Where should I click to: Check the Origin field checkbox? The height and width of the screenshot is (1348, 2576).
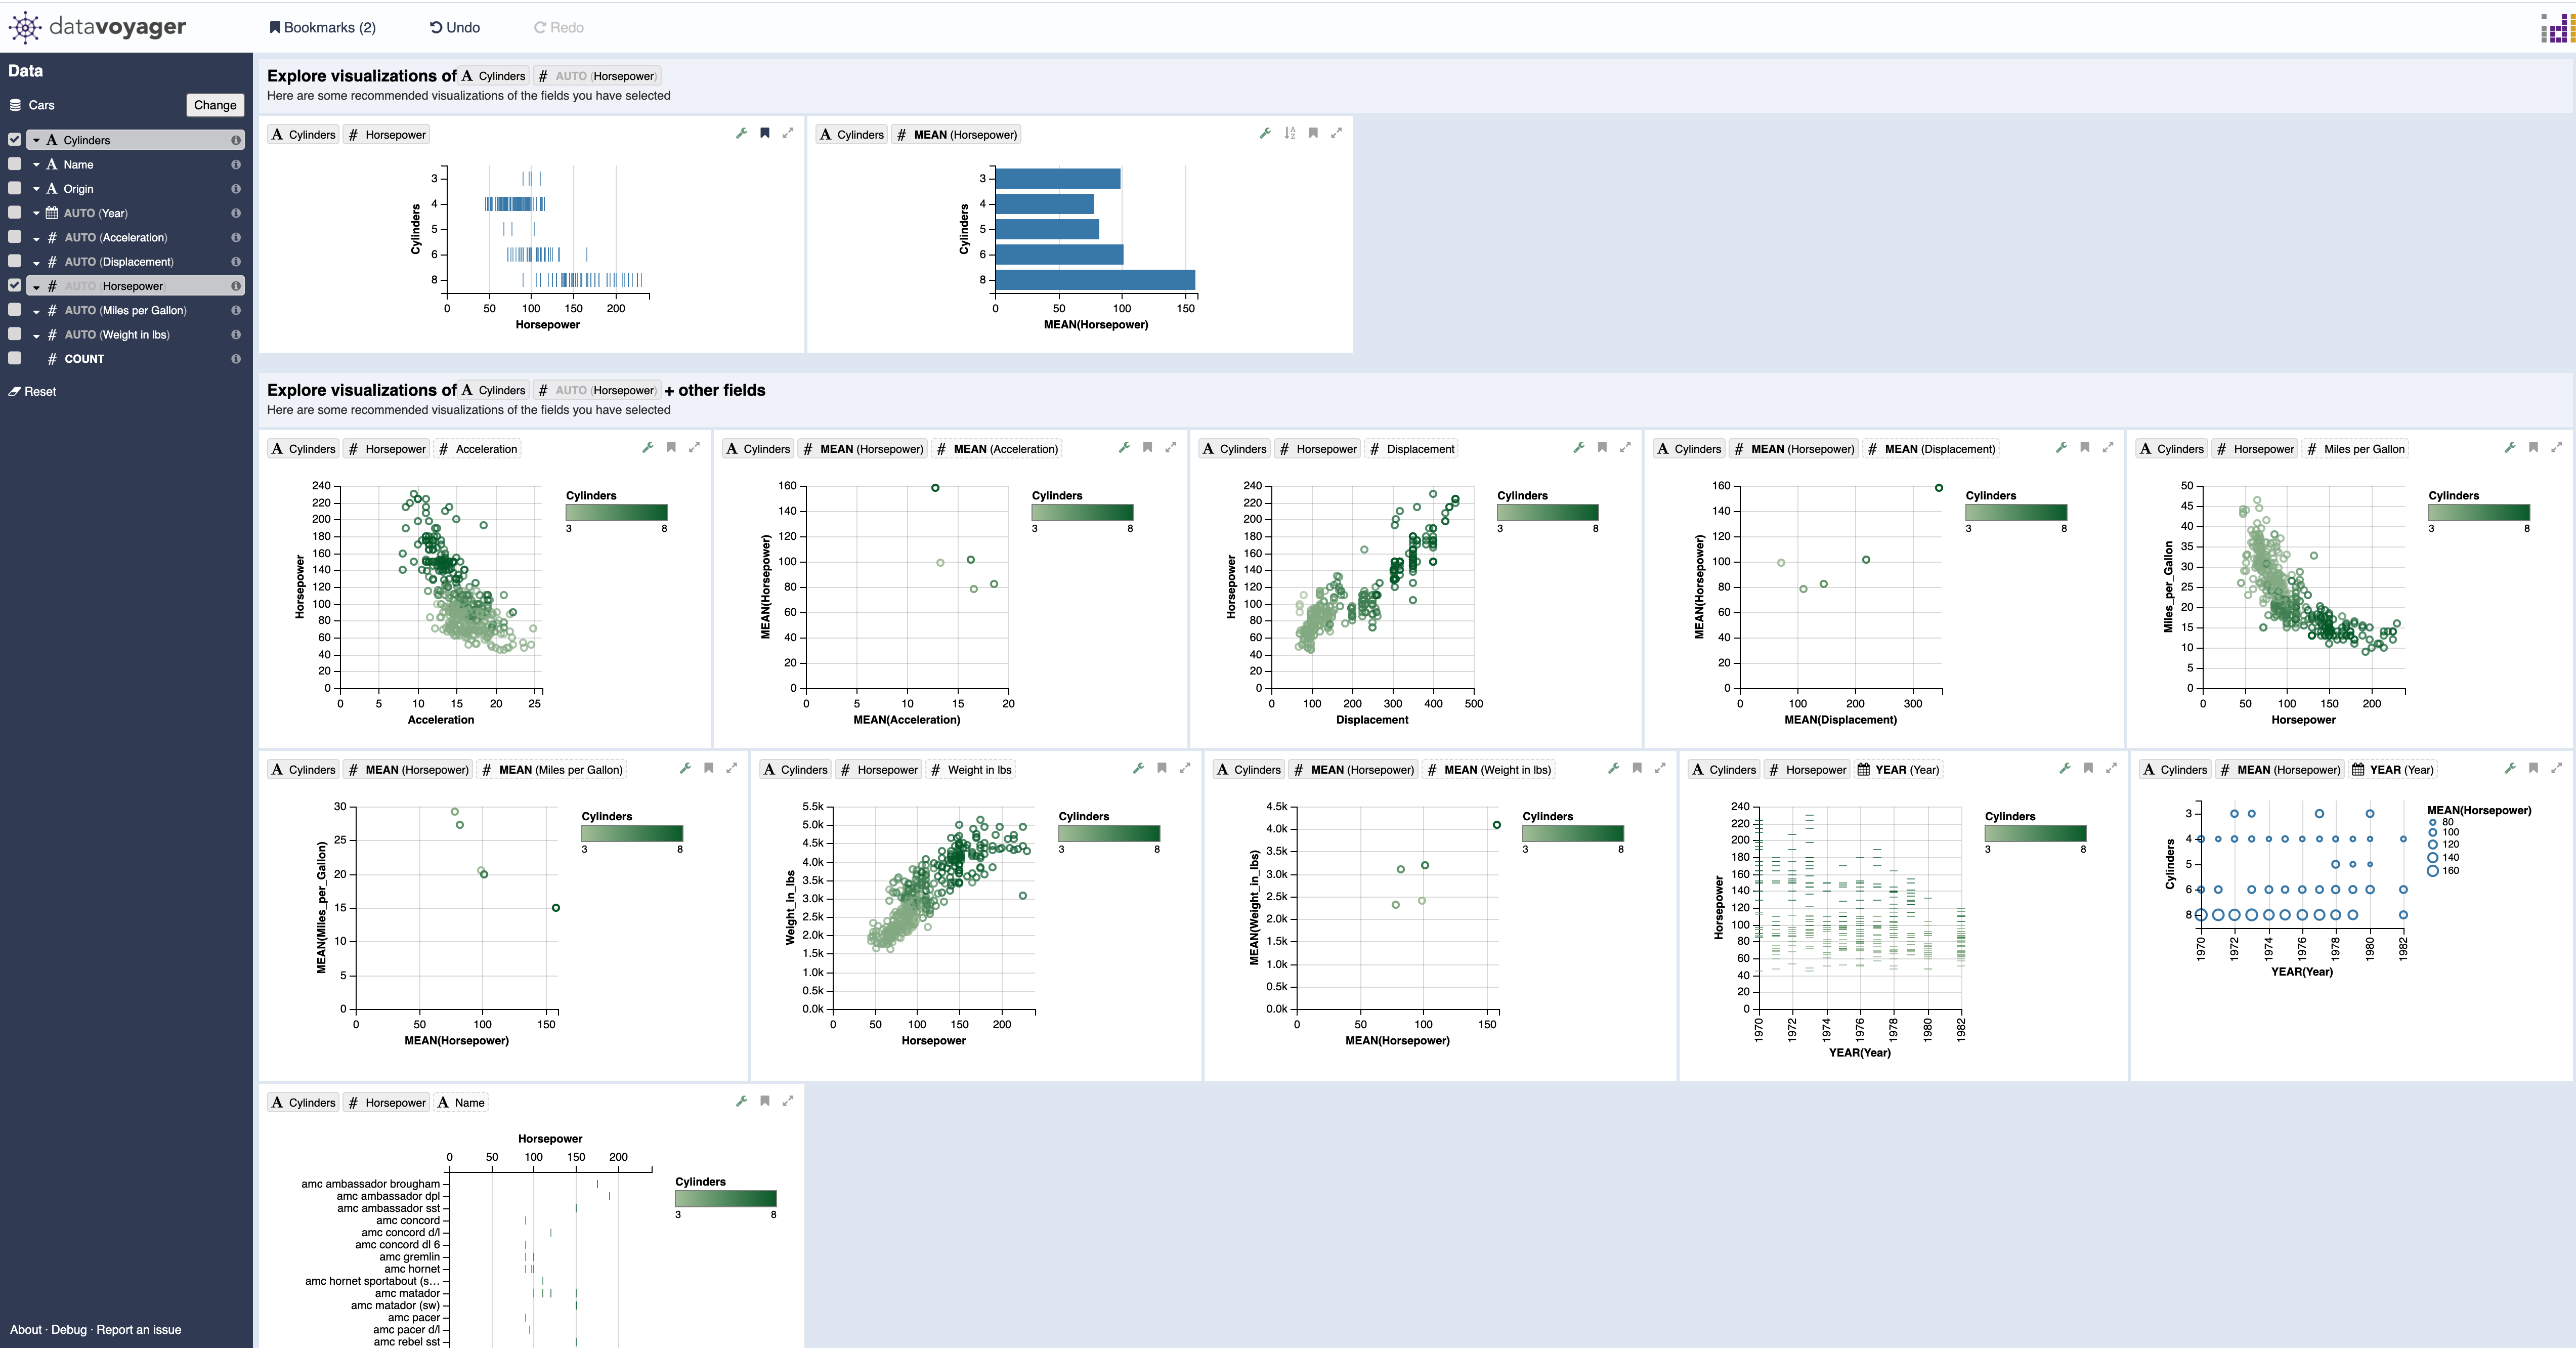click(x=15, y=188)
